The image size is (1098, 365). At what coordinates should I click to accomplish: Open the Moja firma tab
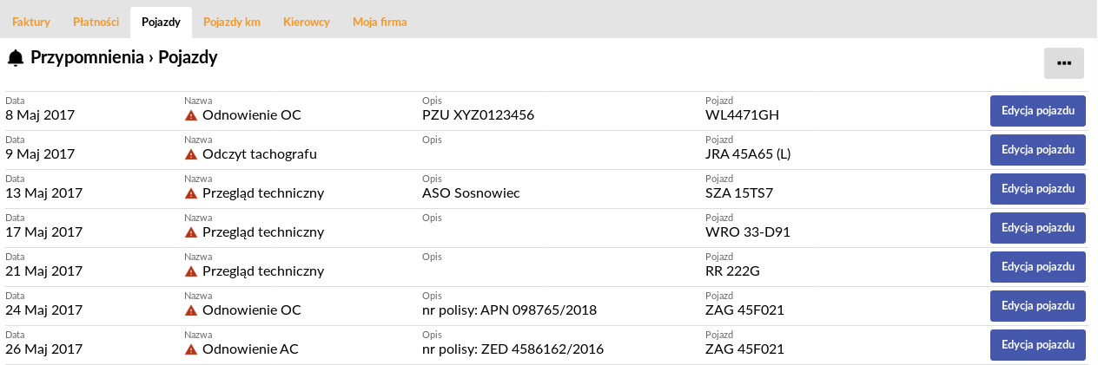point(380,22)
